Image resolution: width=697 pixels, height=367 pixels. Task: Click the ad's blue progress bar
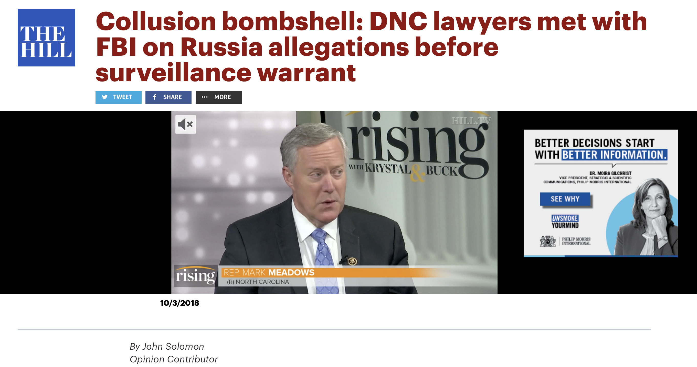click(601, 256)
